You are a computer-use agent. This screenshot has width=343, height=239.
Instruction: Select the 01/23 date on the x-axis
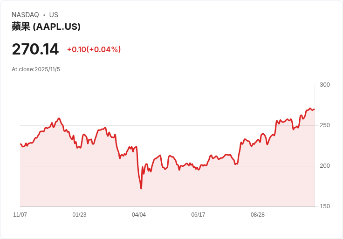[x=79, y=215]
